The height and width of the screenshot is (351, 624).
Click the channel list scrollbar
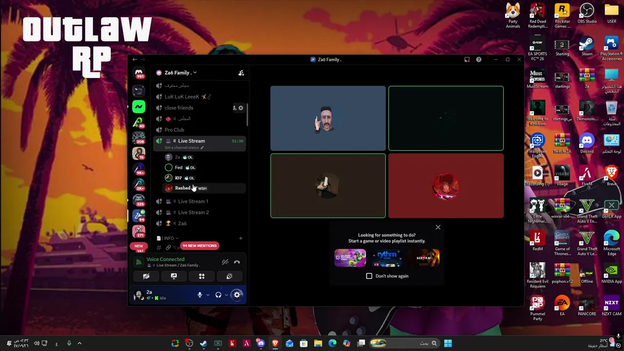coord(247,115)
